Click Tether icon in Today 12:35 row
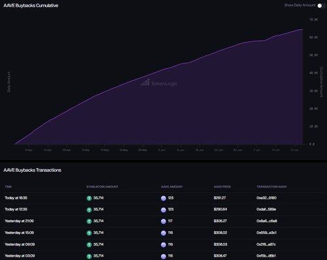 click(x=89, y=210)
